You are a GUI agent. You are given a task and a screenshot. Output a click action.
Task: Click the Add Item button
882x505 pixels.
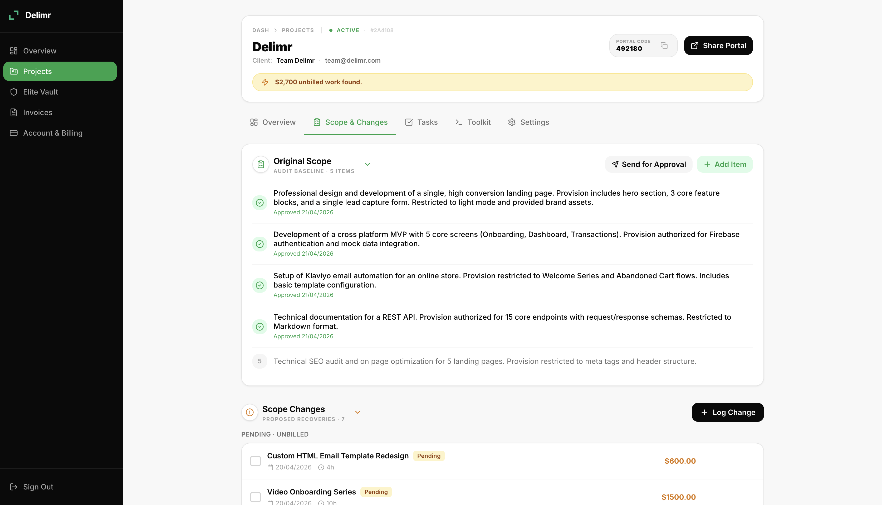tap(724, 164)
